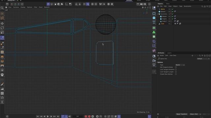Click the keyframe diamond icon at bottom left
Image resolution: width=211 pixels, height=118 pixels.
(x=7, y=116)
